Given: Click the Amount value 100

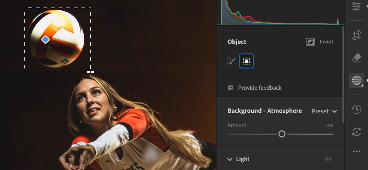Looking at the screenshot, I should point(330,125).
